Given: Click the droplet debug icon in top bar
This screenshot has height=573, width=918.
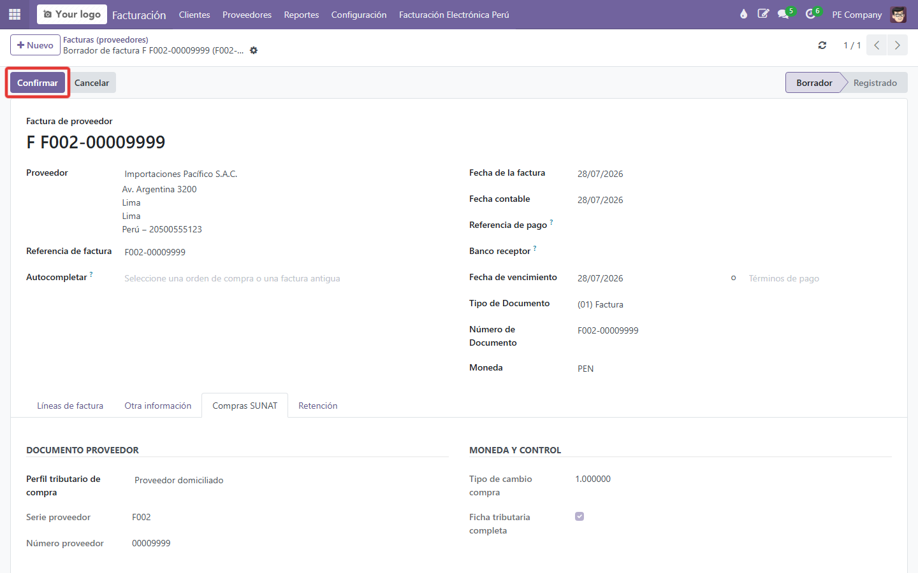Looking at the screenshot, I should (x=743, y=14).
